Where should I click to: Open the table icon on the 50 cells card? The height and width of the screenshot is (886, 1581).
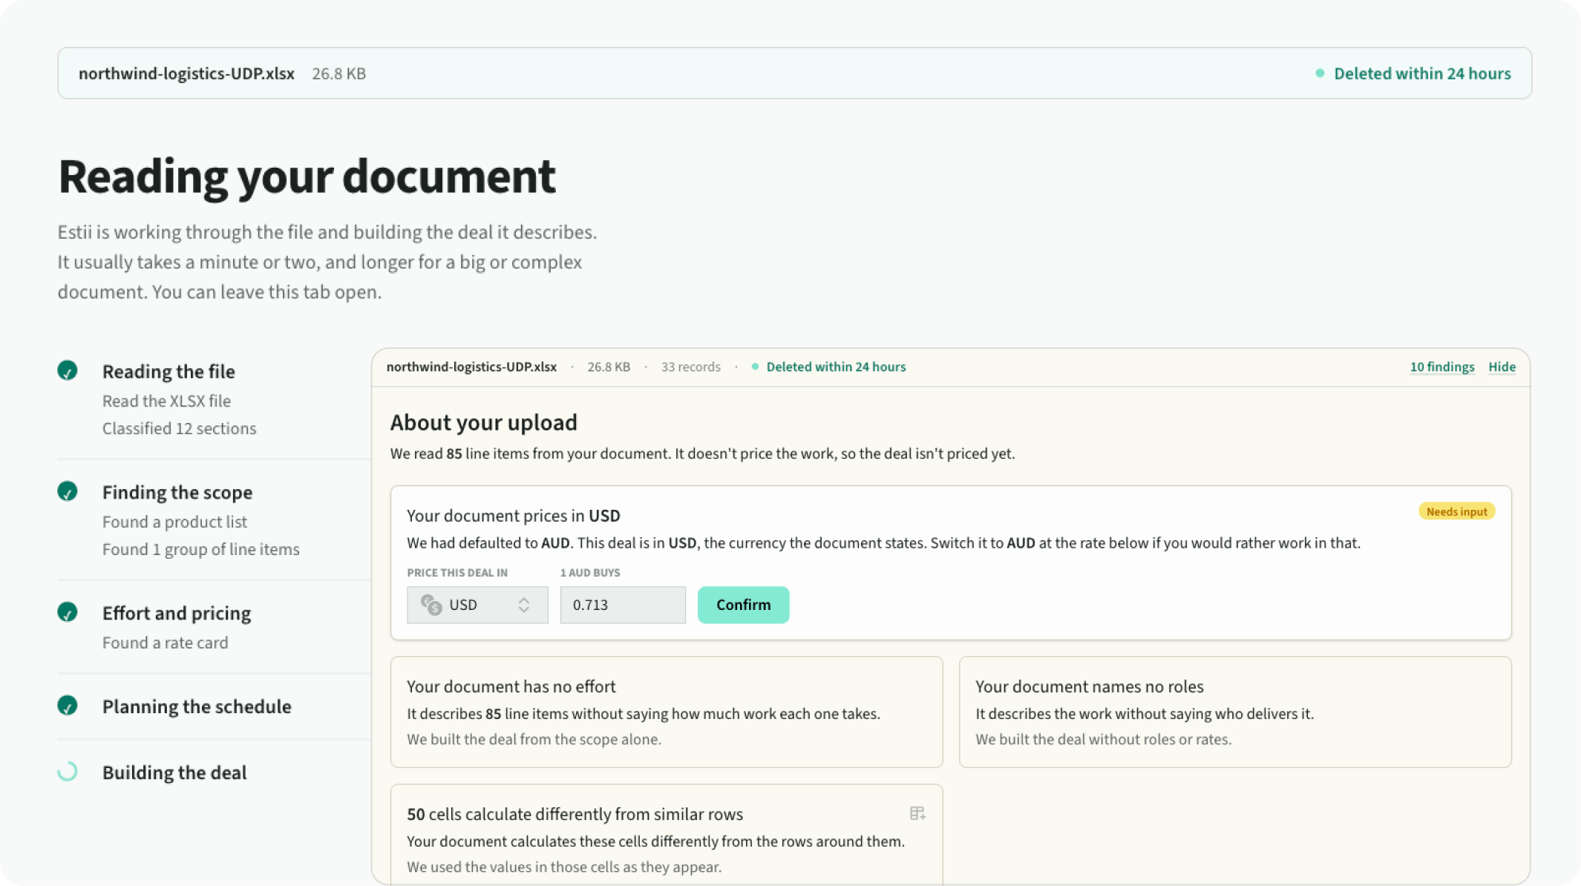pyautogui.click(x=917, y=813)
